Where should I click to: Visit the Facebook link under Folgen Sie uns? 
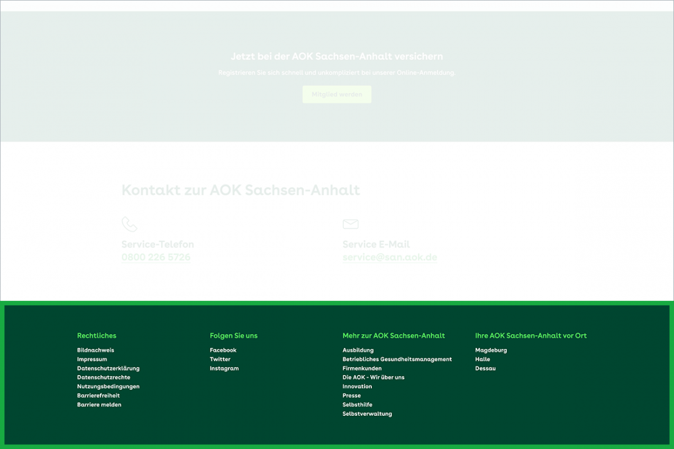pyautogui.click(x=223, y=350)
